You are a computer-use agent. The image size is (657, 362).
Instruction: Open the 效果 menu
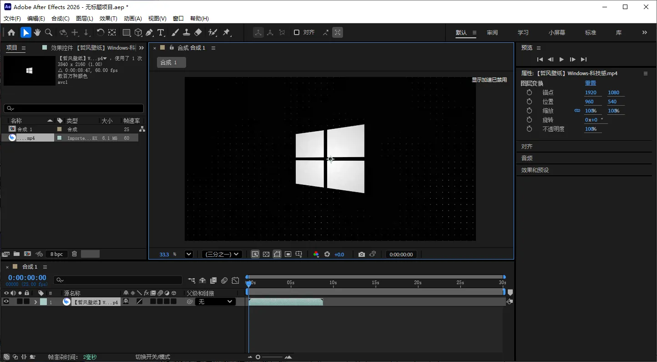click(x=108, y=18)
